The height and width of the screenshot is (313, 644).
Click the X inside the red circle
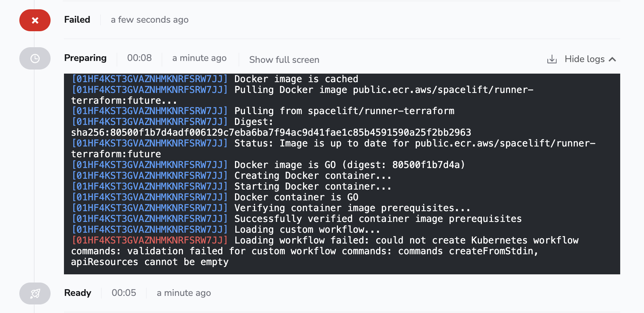point(35,20)
